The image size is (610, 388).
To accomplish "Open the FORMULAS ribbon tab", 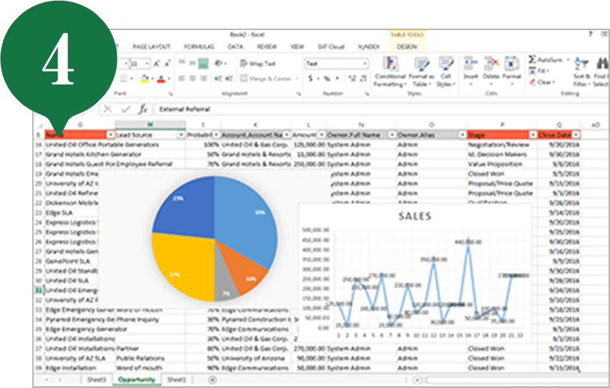I will point(199,47).
